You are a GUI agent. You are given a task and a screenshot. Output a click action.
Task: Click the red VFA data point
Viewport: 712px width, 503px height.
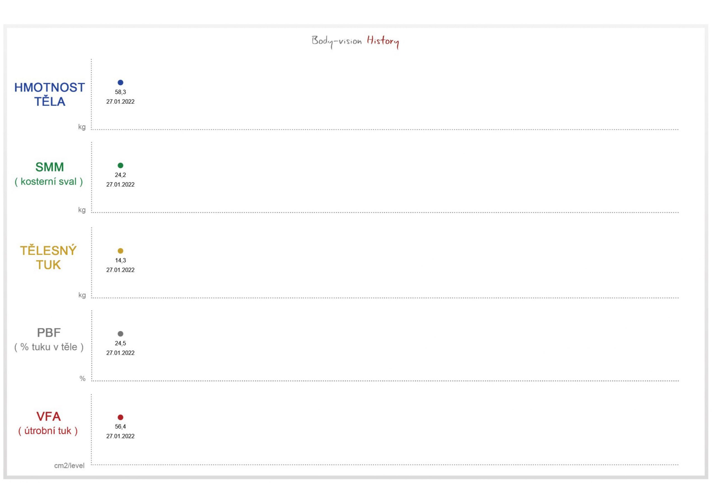[120, 417]
